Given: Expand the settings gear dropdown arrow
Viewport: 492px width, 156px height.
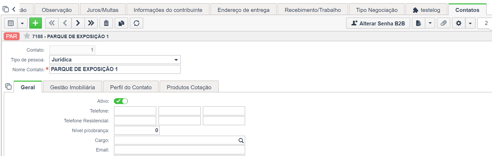Looking at the screenshot, I should 470,23.
